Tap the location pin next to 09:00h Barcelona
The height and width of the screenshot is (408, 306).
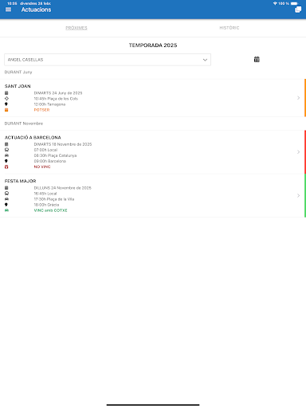tap(6, 161)
